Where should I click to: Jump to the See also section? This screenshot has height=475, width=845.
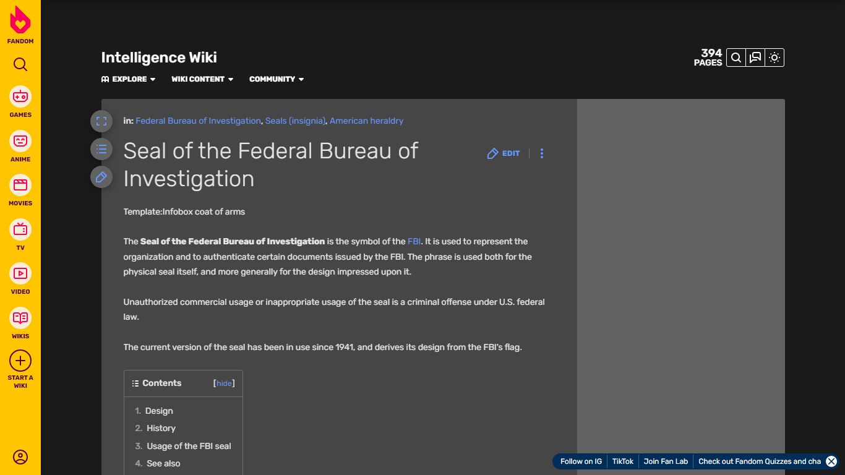163,463
